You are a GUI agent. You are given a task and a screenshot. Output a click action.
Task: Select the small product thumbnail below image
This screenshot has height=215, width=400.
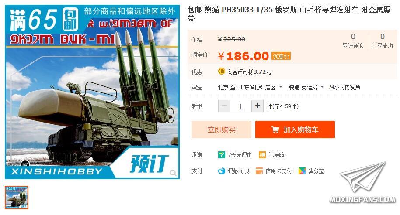(x=17, y=198)
